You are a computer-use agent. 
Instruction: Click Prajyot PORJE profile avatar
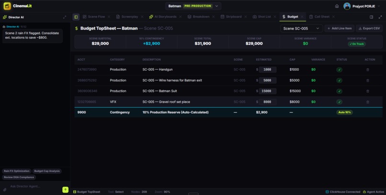(347, 6)
